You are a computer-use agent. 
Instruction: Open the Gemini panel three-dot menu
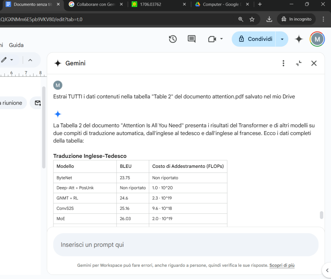pos(283,63)
